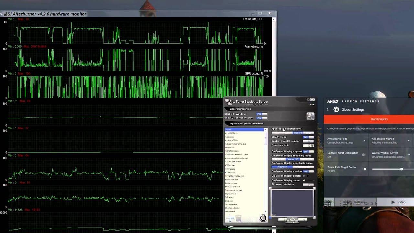Click the RivaTuner minimize-to-tray arrow button
The width and height of the screenshot is (414, 233).
(x=310, y=100)
